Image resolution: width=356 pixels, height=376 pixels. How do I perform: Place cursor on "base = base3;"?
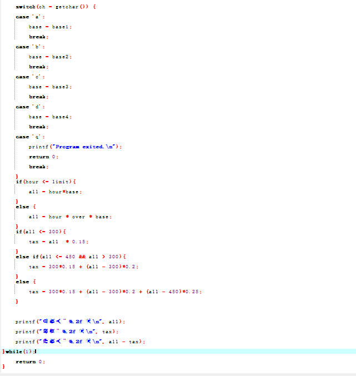[x=50, y=87]
